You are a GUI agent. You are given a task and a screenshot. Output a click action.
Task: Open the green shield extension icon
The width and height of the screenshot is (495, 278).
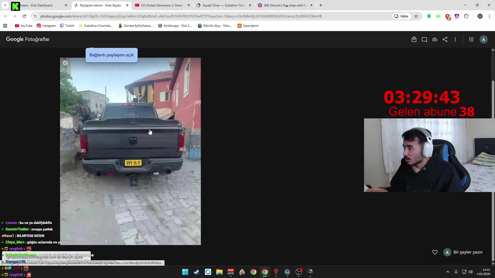(x=429, y=16)
